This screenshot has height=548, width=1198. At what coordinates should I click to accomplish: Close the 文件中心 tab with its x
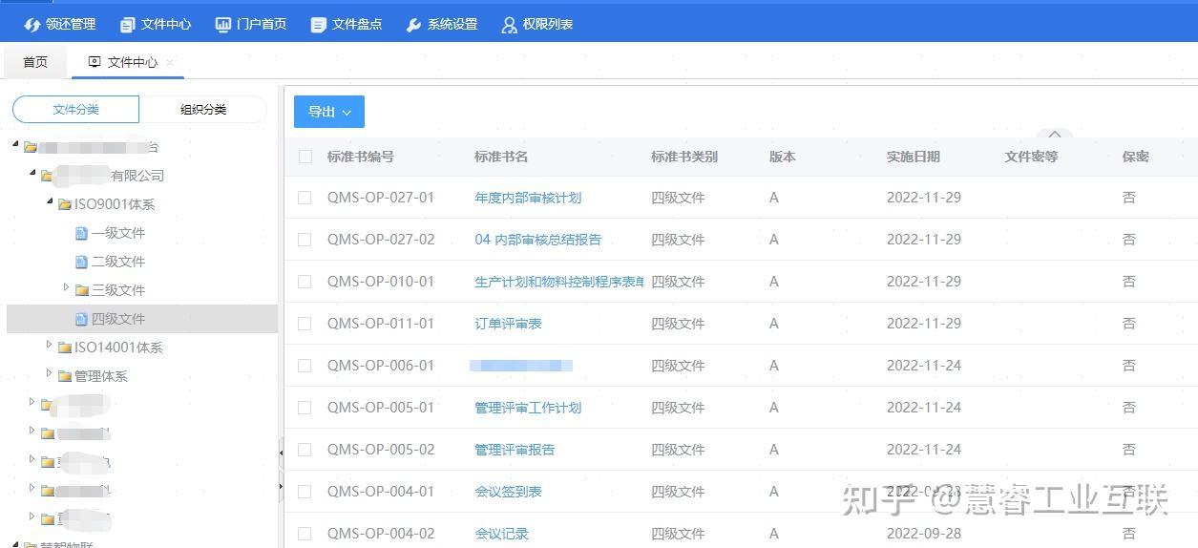click(x=170, y=62)
